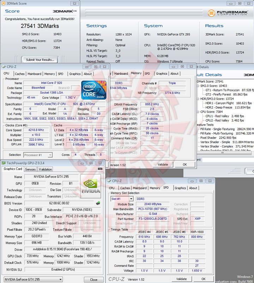Click the Intel Core i7 logo in CPU-Z
The height and width of the screenshot is (283, 254).
(x=94, y=90)
